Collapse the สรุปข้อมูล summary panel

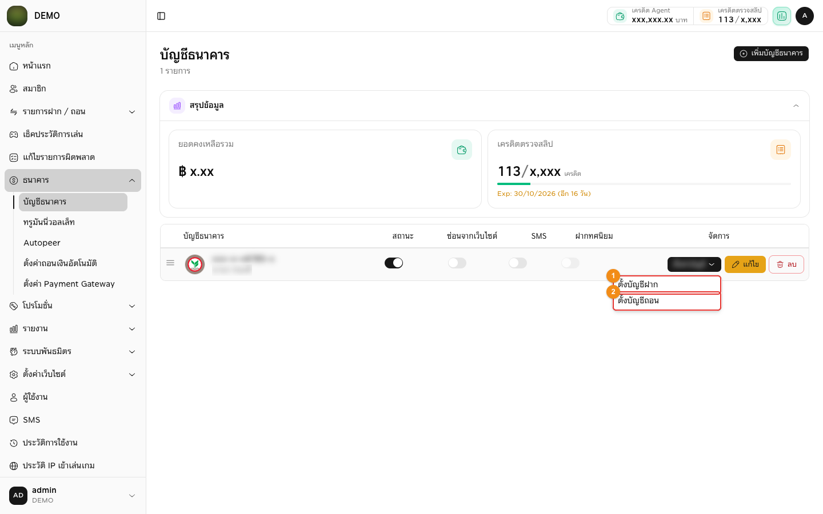point(796,106)
